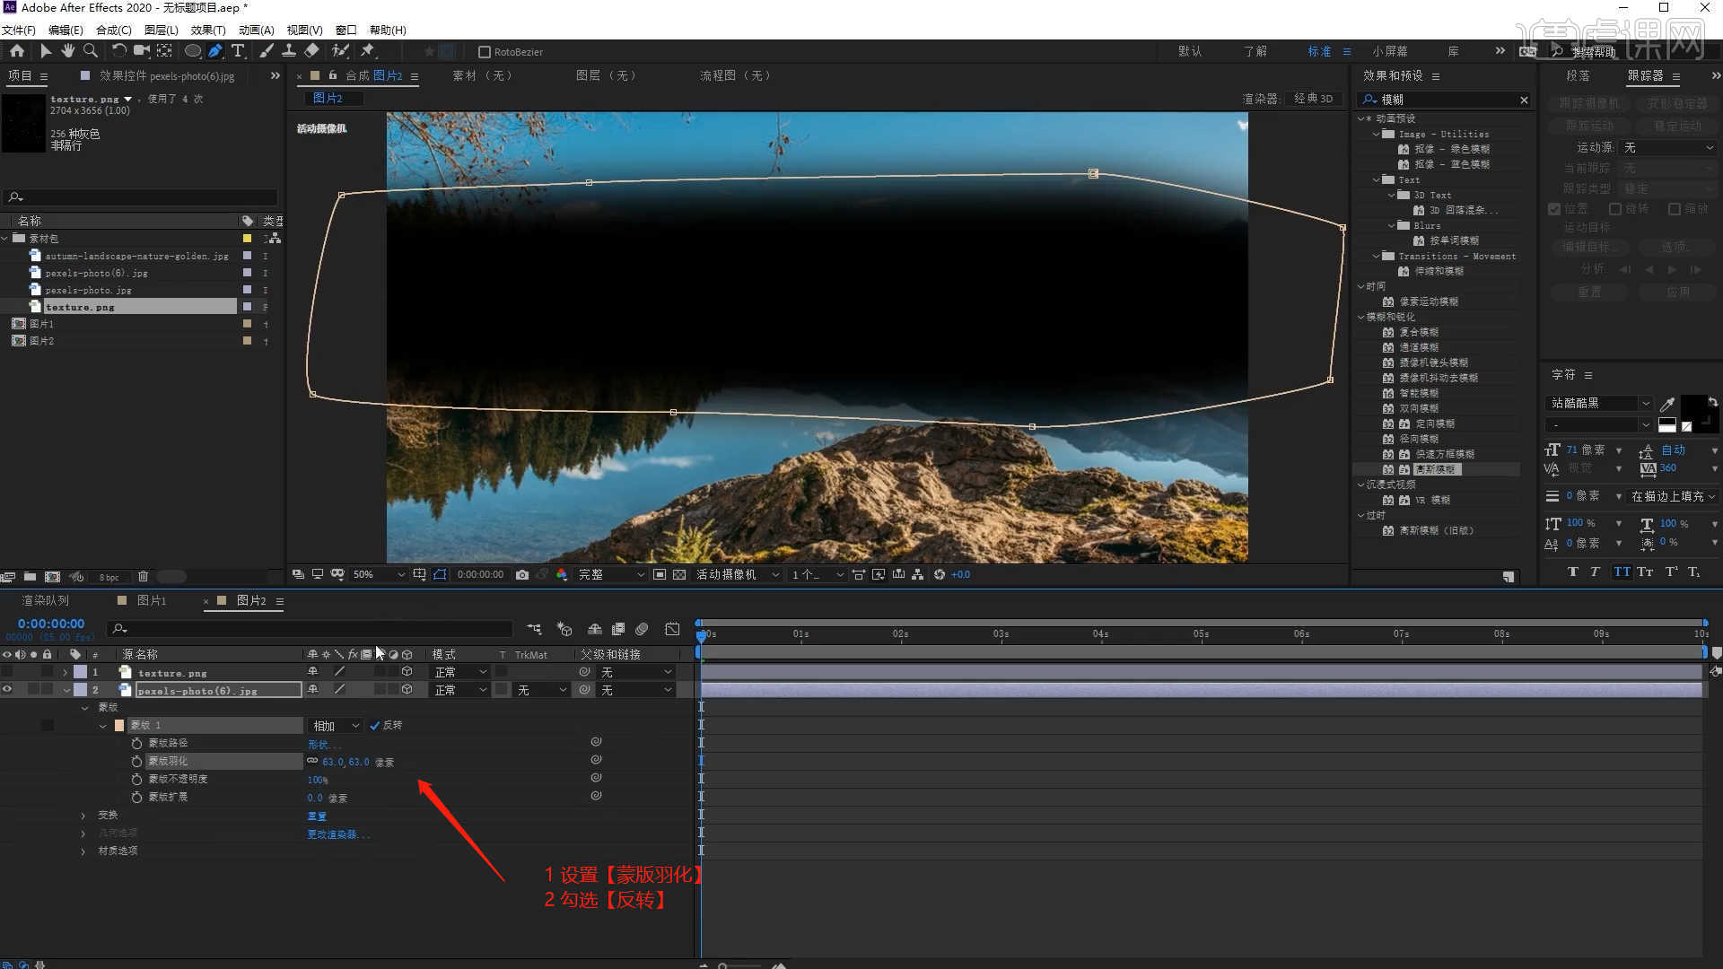Uncheck the 反转 mask invert checkbox

click(x=375, y=726)
